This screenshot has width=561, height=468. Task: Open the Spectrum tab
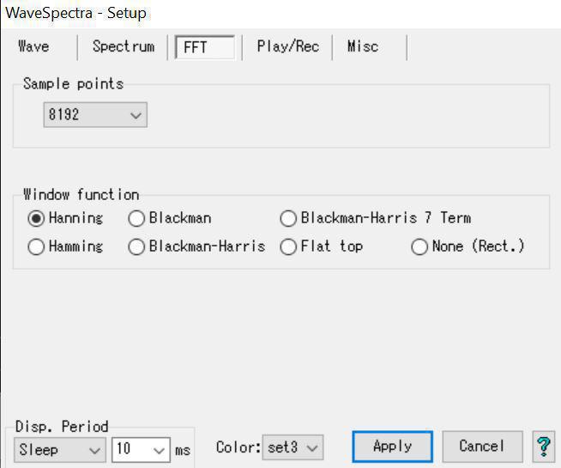pyautogui.click(x=124, y=46)
